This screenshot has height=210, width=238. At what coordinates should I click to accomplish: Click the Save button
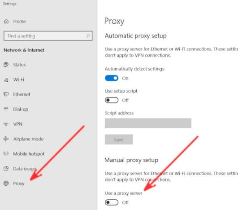click(x=119, y=139)
